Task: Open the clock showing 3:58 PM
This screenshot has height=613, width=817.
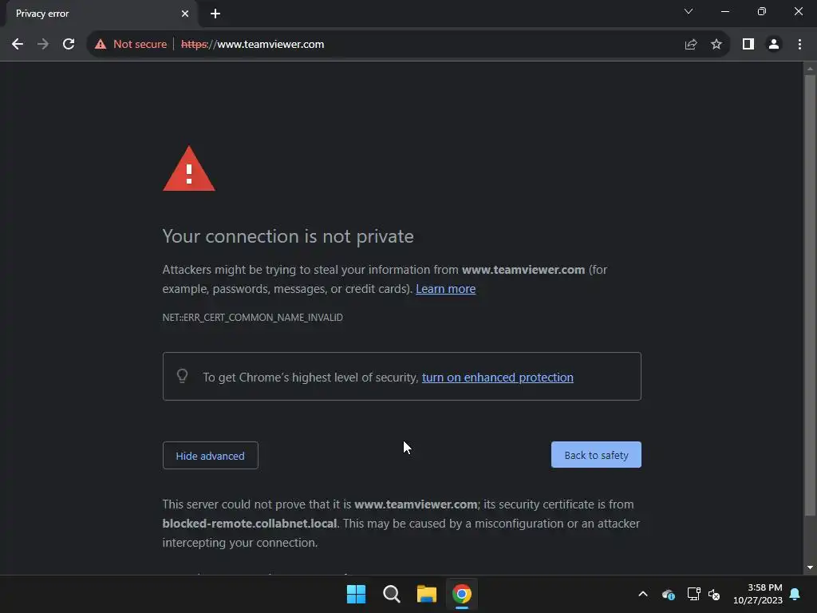Action: click(758, 594)
